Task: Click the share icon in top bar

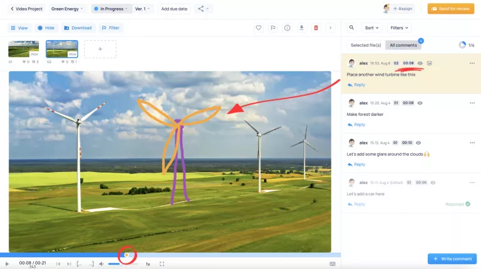Action: [x=202, y=9]
